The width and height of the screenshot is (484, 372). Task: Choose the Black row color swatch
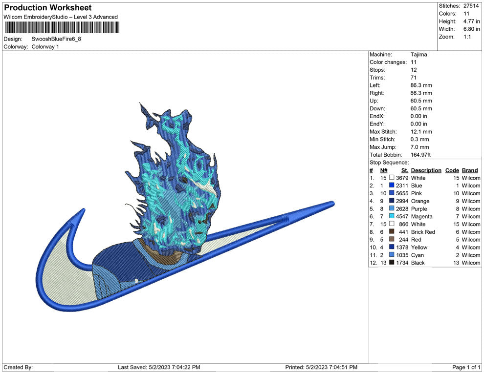392,263
